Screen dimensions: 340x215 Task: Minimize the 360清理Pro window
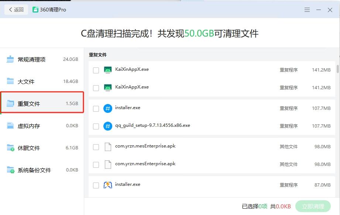pos(319,10)
